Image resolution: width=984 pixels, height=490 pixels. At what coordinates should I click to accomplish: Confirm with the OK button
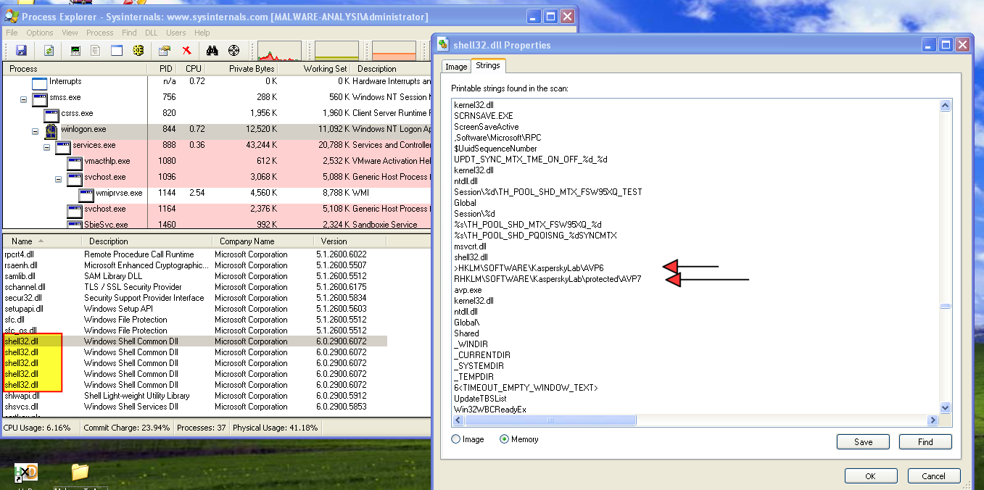click(x=871, y=476)
